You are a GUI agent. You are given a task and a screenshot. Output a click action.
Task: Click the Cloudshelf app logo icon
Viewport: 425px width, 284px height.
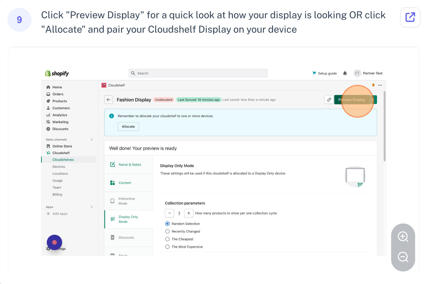(104, 85)
